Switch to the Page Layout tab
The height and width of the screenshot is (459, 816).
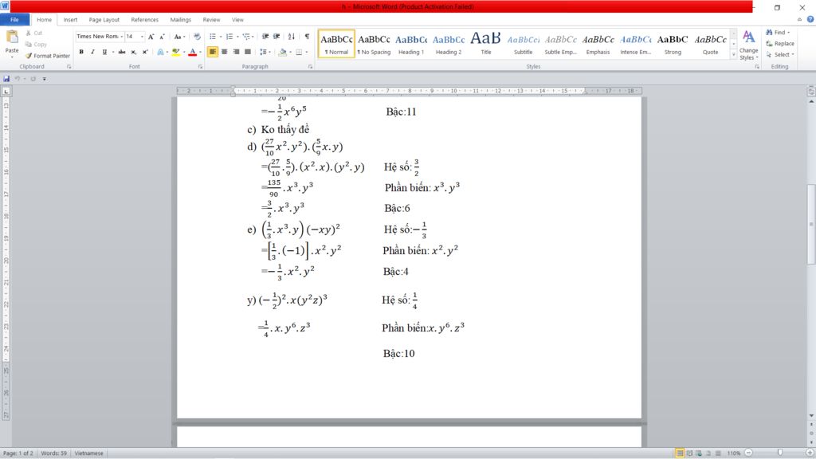click(104, 20)
